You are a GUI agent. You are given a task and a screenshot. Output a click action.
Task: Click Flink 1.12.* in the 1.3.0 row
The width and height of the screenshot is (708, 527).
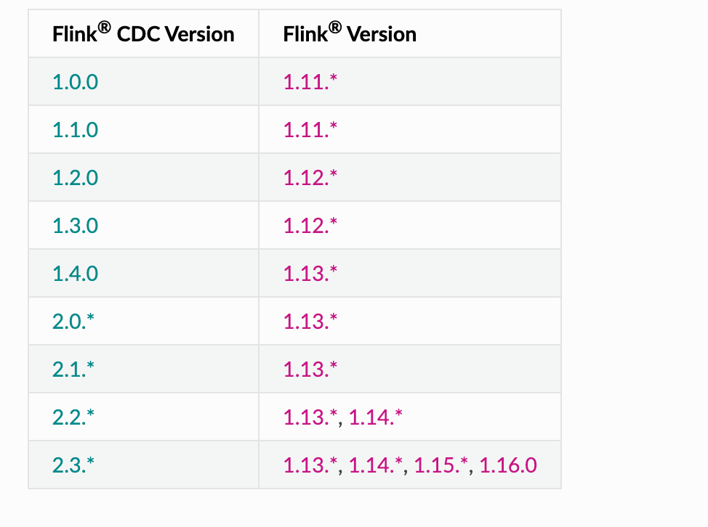coord(310,226)
